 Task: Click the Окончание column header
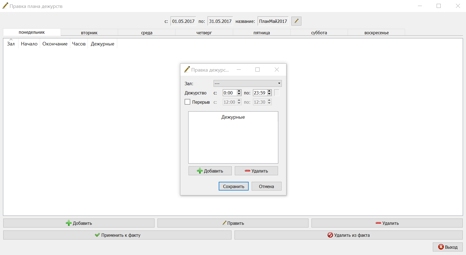point(55,44)
